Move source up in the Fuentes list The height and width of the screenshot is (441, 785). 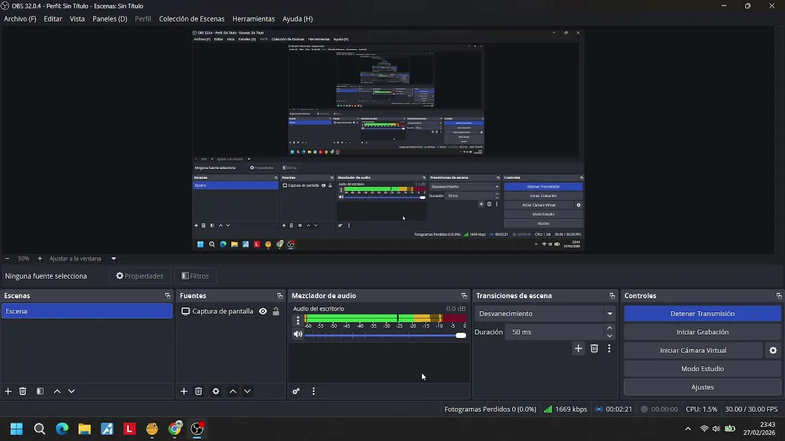233,391
